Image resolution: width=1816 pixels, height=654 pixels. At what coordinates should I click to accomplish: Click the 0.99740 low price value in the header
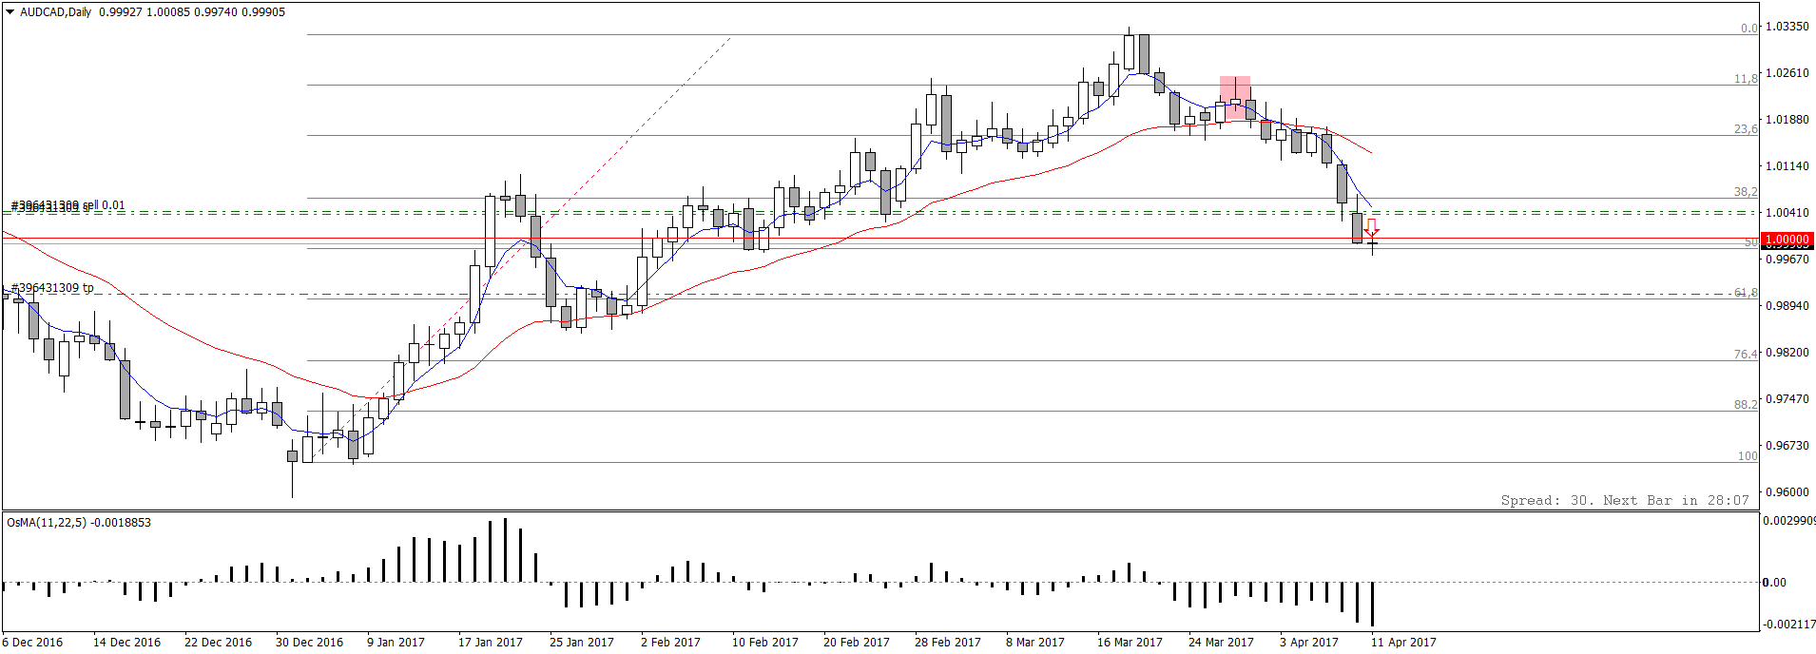click(x=216, y=12)
